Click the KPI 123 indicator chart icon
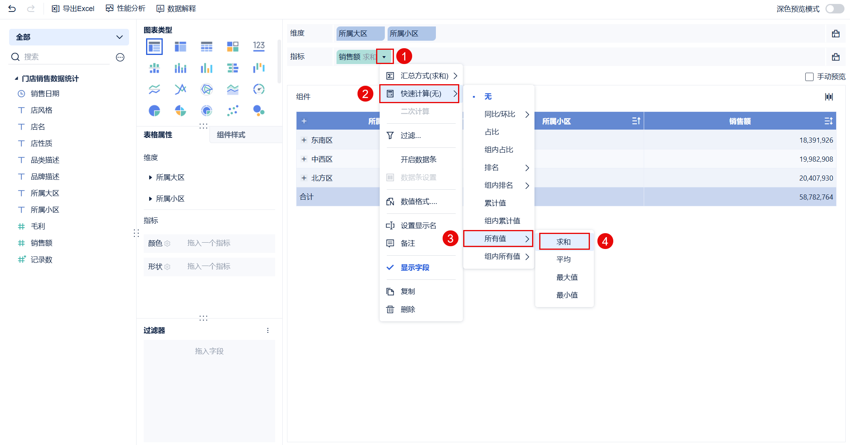 click(x=259, y=46)
